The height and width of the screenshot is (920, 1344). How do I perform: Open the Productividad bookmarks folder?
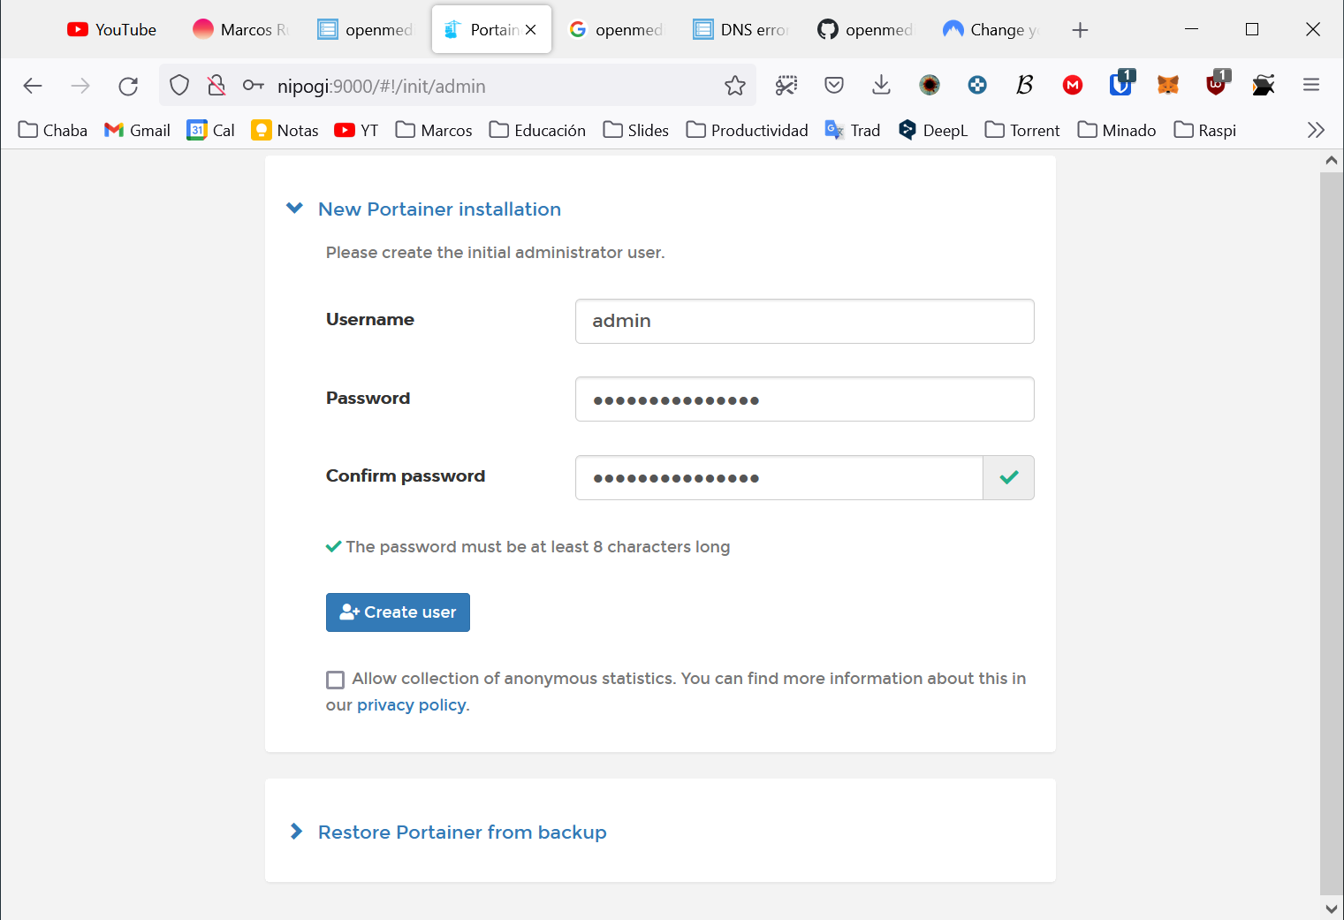click(x=748, y=131)
